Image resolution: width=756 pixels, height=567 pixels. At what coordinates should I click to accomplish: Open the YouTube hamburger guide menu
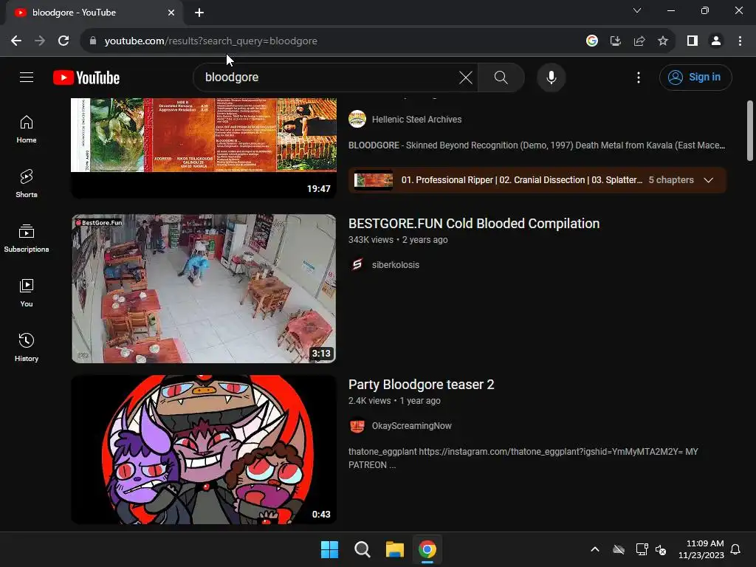point(27,77)
